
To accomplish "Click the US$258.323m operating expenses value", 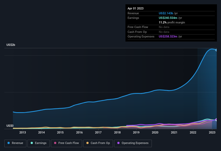I will coord(168,37).
